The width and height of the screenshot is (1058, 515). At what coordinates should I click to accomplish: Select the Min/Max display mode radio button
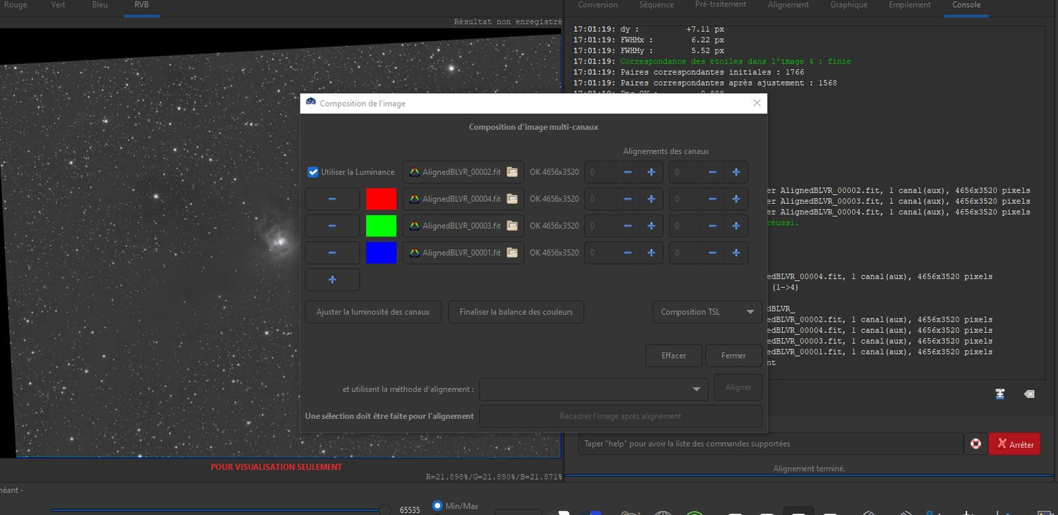[x=437, y=506]
